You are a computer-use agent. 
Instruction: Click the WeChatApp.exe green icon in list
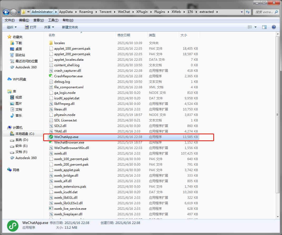click(51, 137)
